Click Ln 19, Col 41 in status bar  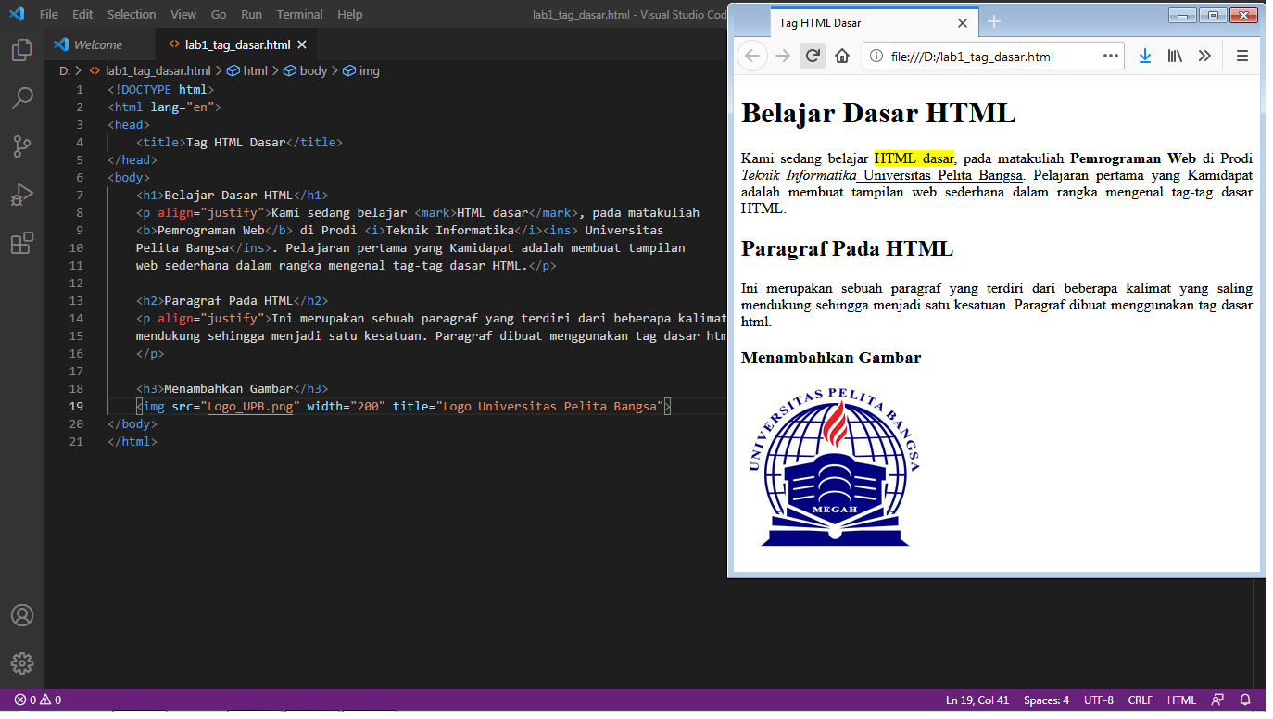[977, 700]
